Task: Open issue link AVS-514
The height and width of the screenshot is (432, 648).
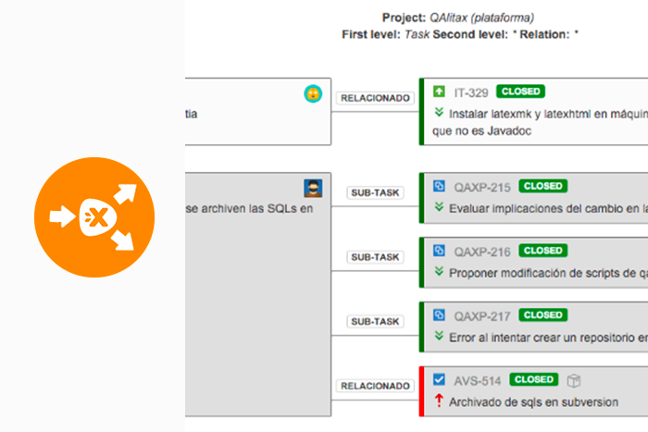Action: [x=478, y=380]
